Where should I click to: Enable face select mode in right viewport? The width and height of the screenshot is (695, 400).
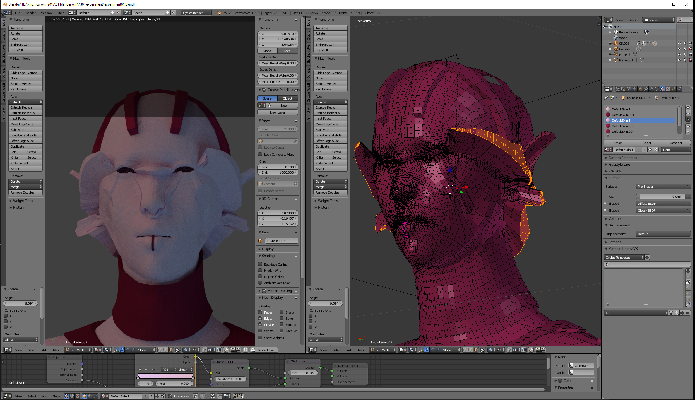[476, 350]
